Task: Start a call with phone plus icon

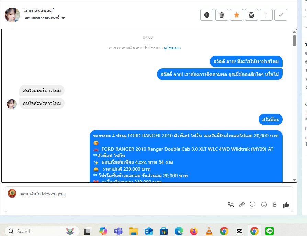Action: pyautogui.click(x=231, y=205)
